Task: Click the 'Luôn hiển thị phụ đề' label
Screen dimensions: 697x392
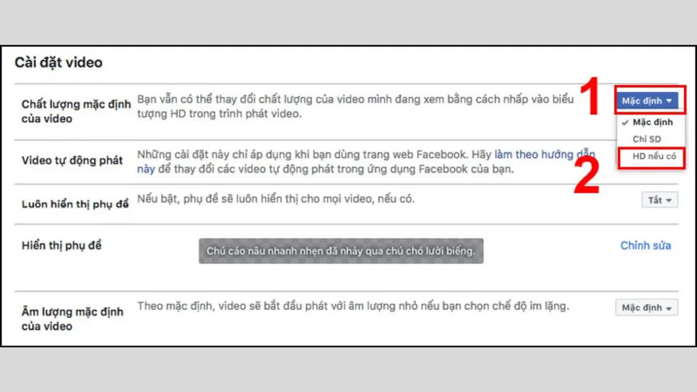Action: (x=75, y=204)
